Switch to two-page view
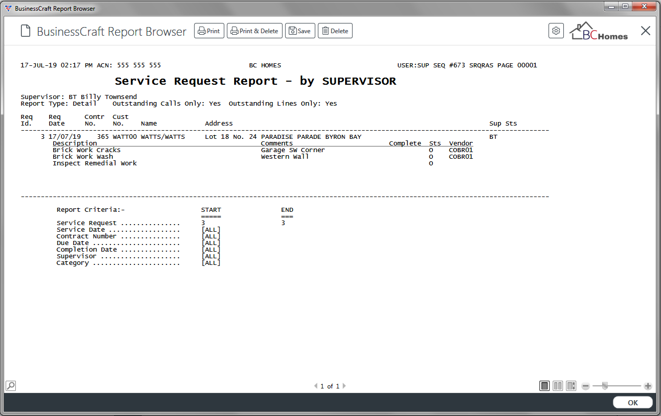The height and width of the screenshot is (416, 661). pyautogui.click(x=558, y=386)
